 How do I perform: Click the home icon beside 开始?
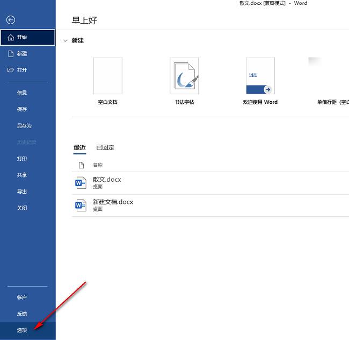tap(11, 37)
